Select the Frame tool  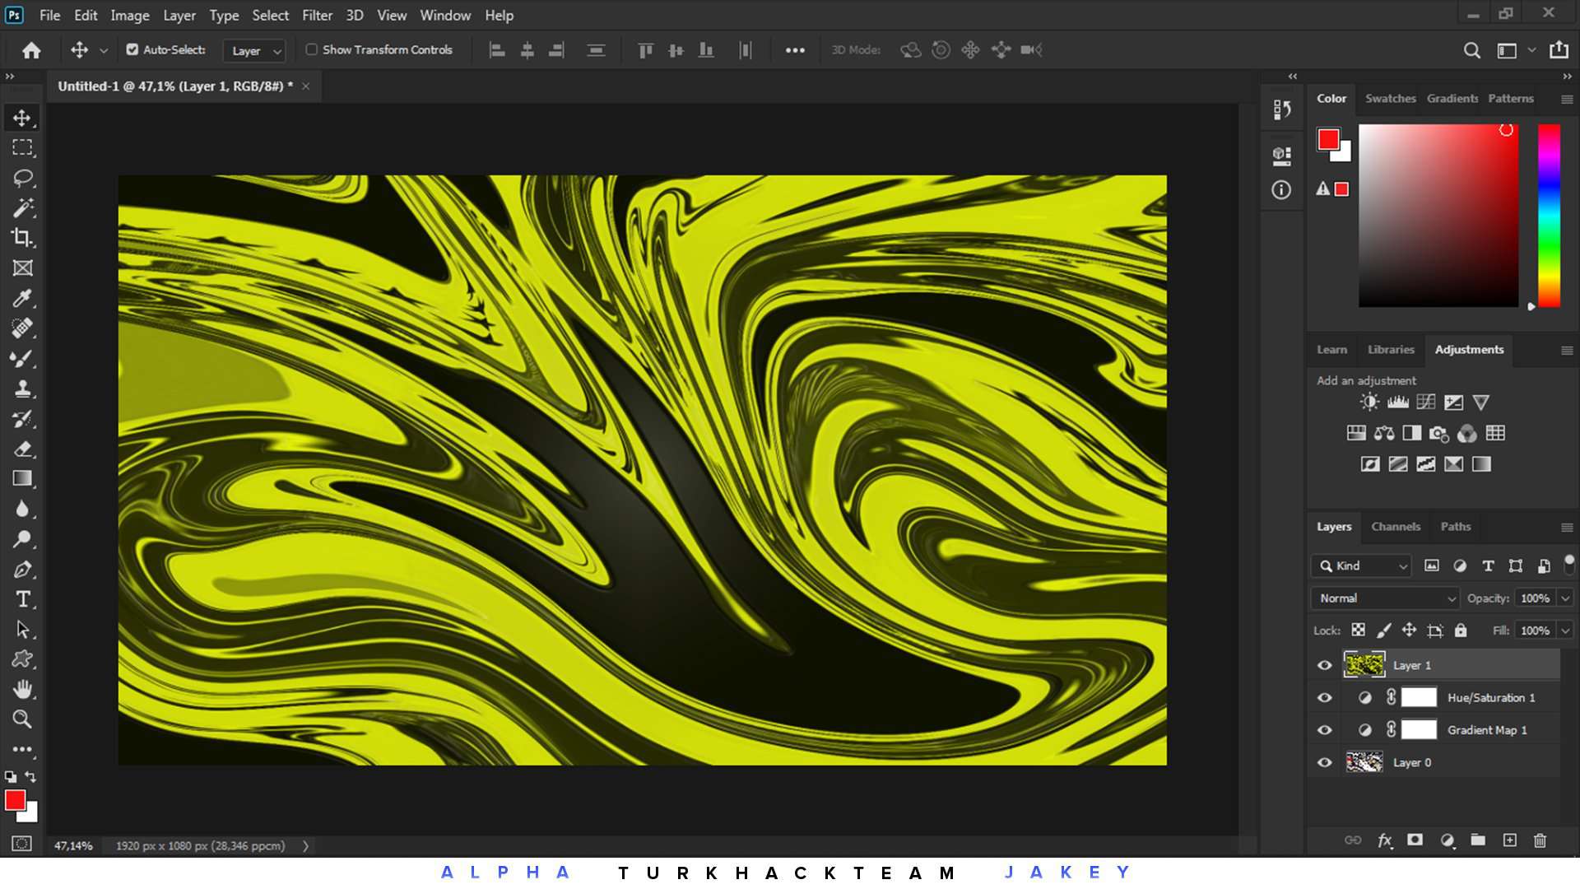(x=22, y=268)
